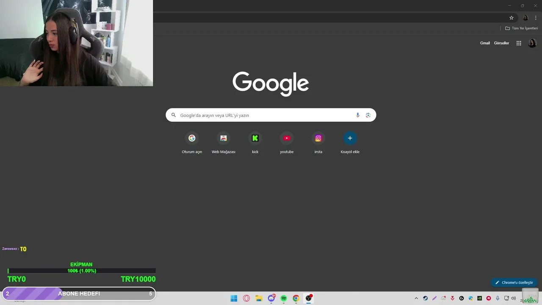Open the red record-circle tray icon
Image resolution: width=542 pixels, height=305 pixels.
pos(489,298)
